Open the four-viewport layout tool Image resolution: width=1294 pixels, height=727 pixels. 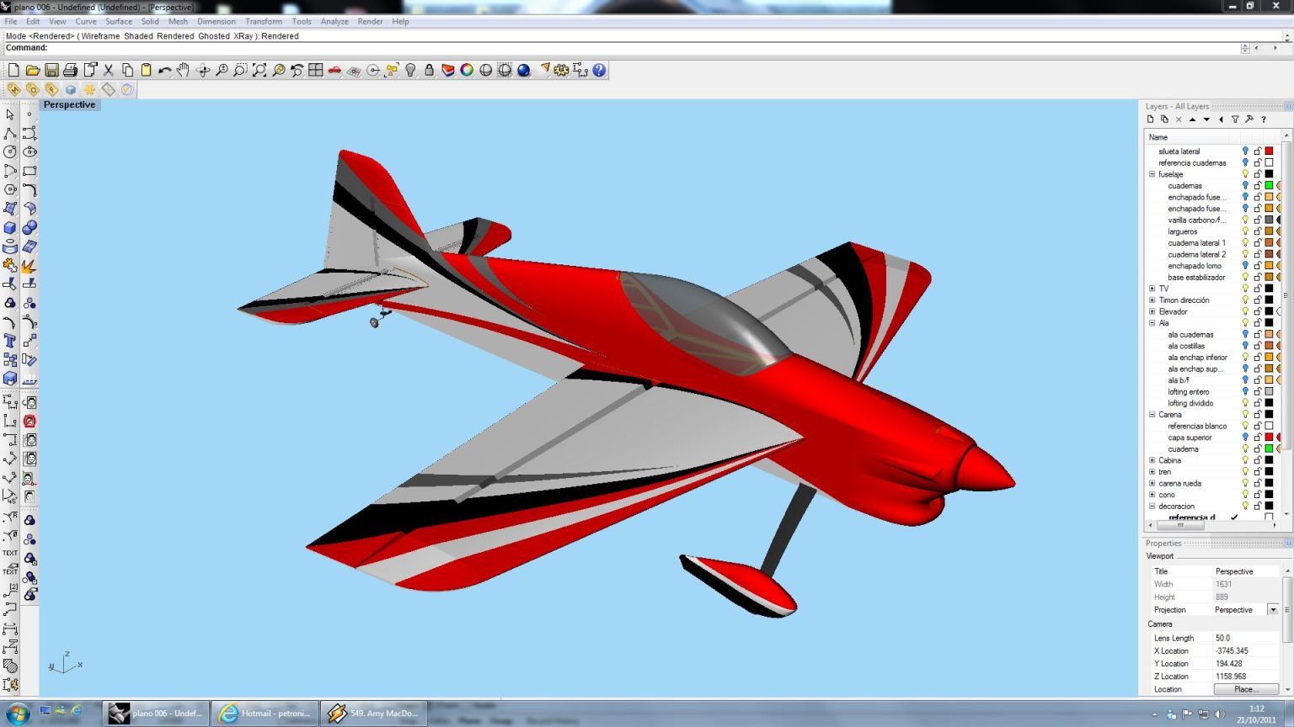coord(316,71)
